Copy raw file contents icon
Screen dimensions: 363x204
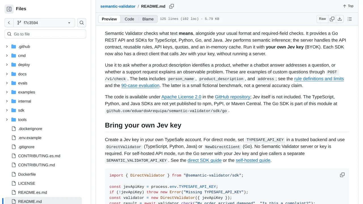point(332,19)
